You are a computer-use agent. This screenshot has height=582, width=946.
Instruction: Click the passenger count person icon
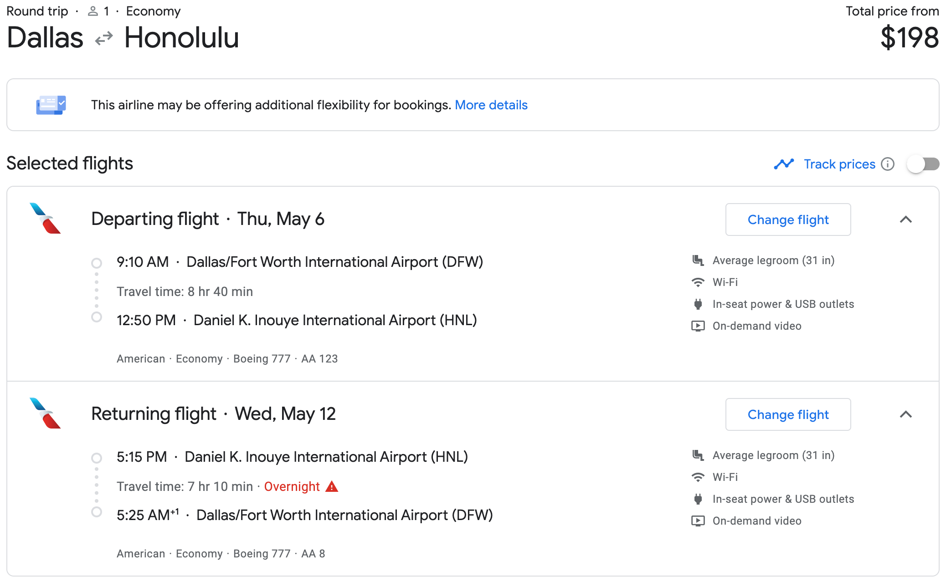click(93, 11)
